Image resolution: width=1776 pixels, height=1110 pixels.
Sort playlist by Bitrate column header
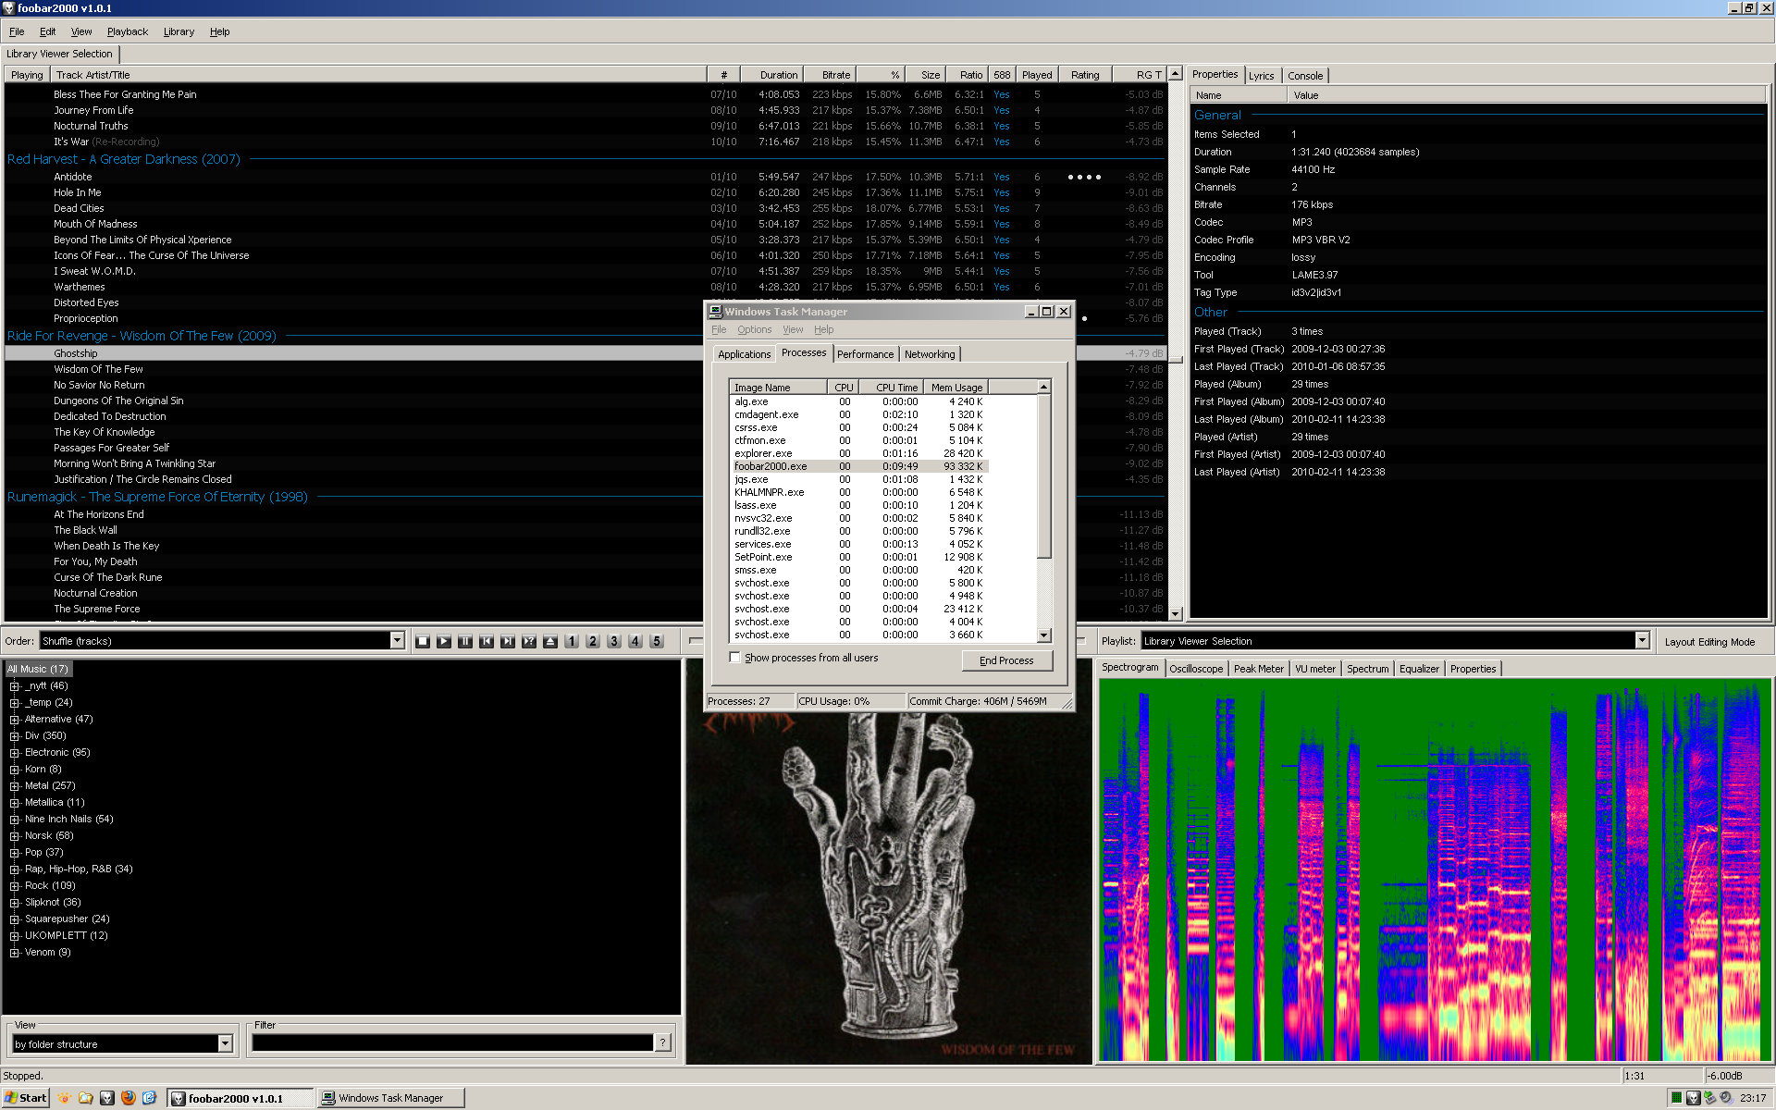(x=831, y=75)
